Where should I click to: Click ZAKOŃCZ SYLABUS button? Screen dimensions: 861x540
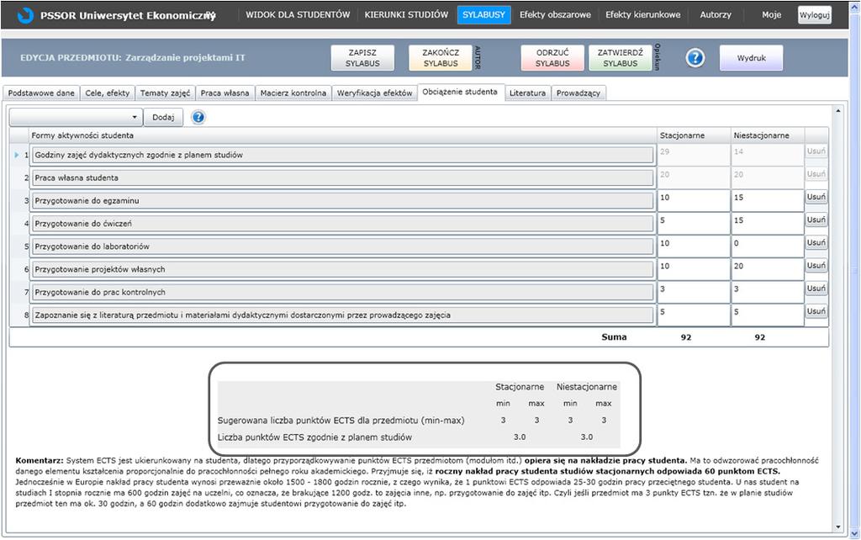(x=441, y=58)
